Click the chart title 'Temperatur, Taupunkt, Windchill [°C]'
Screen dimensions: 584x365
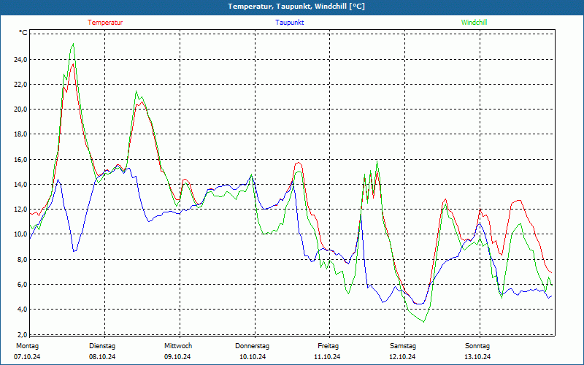tap(296, 7)
